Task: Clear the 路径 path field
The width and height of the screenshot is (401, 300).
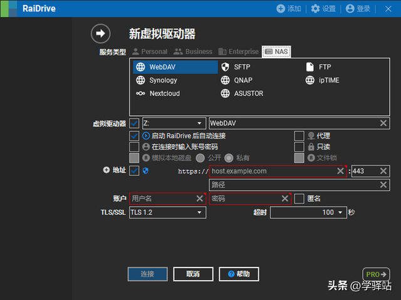Action: click(x=383, y=185)
